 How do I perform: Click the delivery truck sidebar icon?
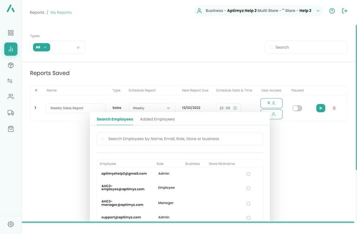[11, 113]
